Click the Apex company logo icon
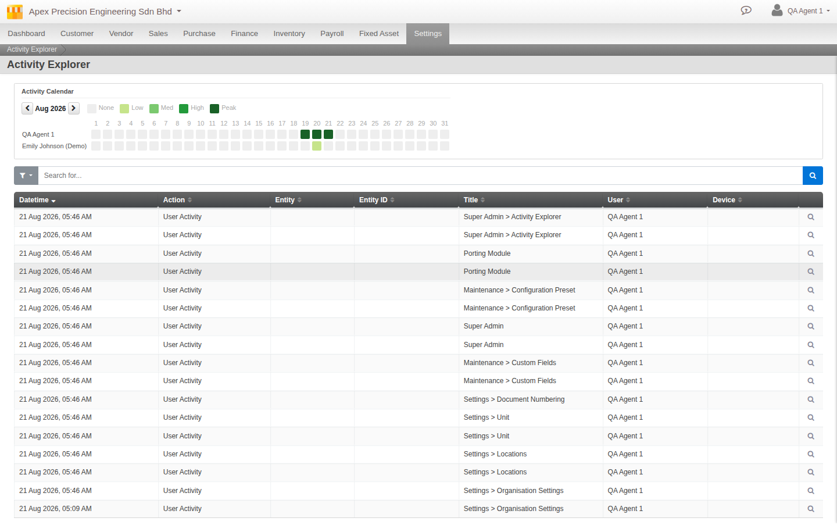Image resolution: width=837 pixels, height=525 pixels. click(x=15, y=12)
